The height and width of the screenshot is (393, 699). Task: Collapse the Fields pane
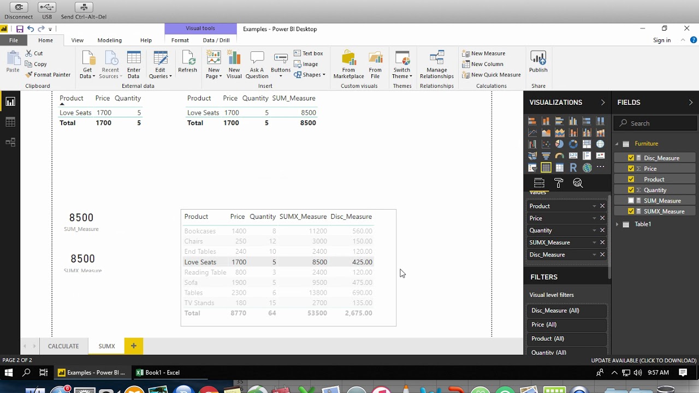coord(691,102)
